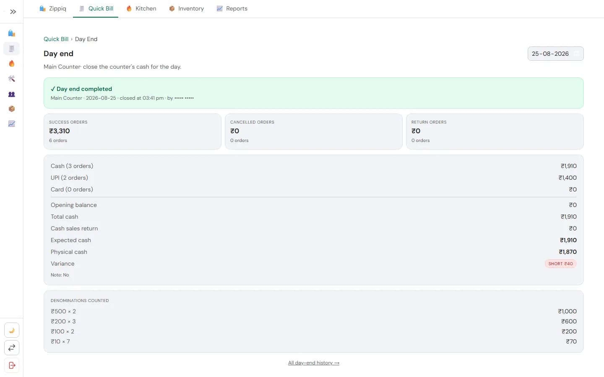Click the SHORT ₹40 variance badge
Screen dimensions: 604x377
[560, 263]
